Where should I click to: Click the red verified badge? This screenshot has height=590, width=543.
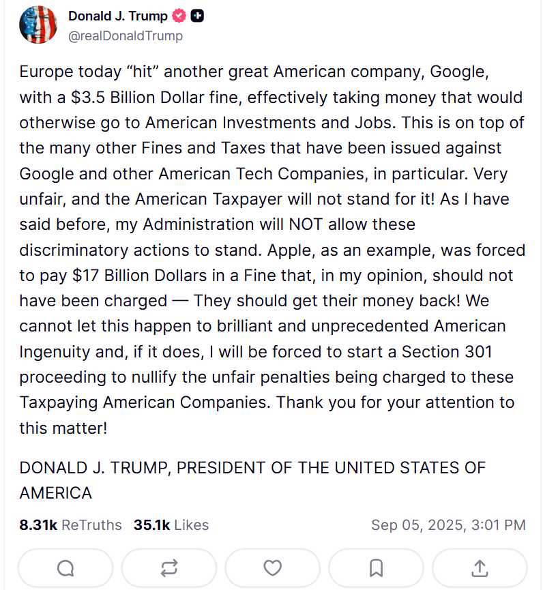pyautogui.click(x=179, y=16)
